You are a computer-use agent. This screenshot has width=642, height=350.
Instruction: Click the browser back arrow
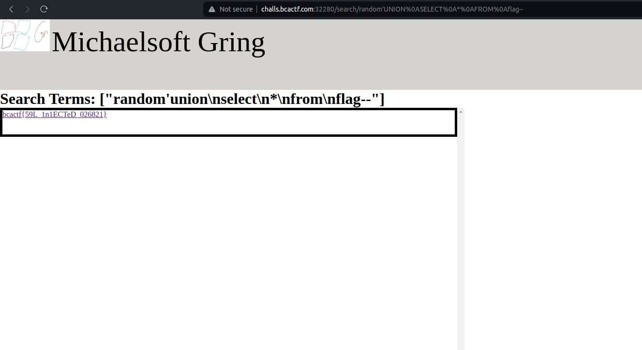point(11,9)
